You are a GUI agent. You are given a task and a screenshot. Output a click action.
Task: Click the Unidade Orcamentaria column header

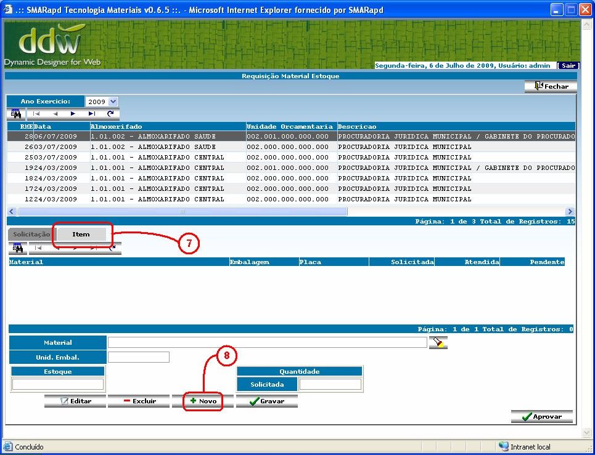tap(292, 127)
